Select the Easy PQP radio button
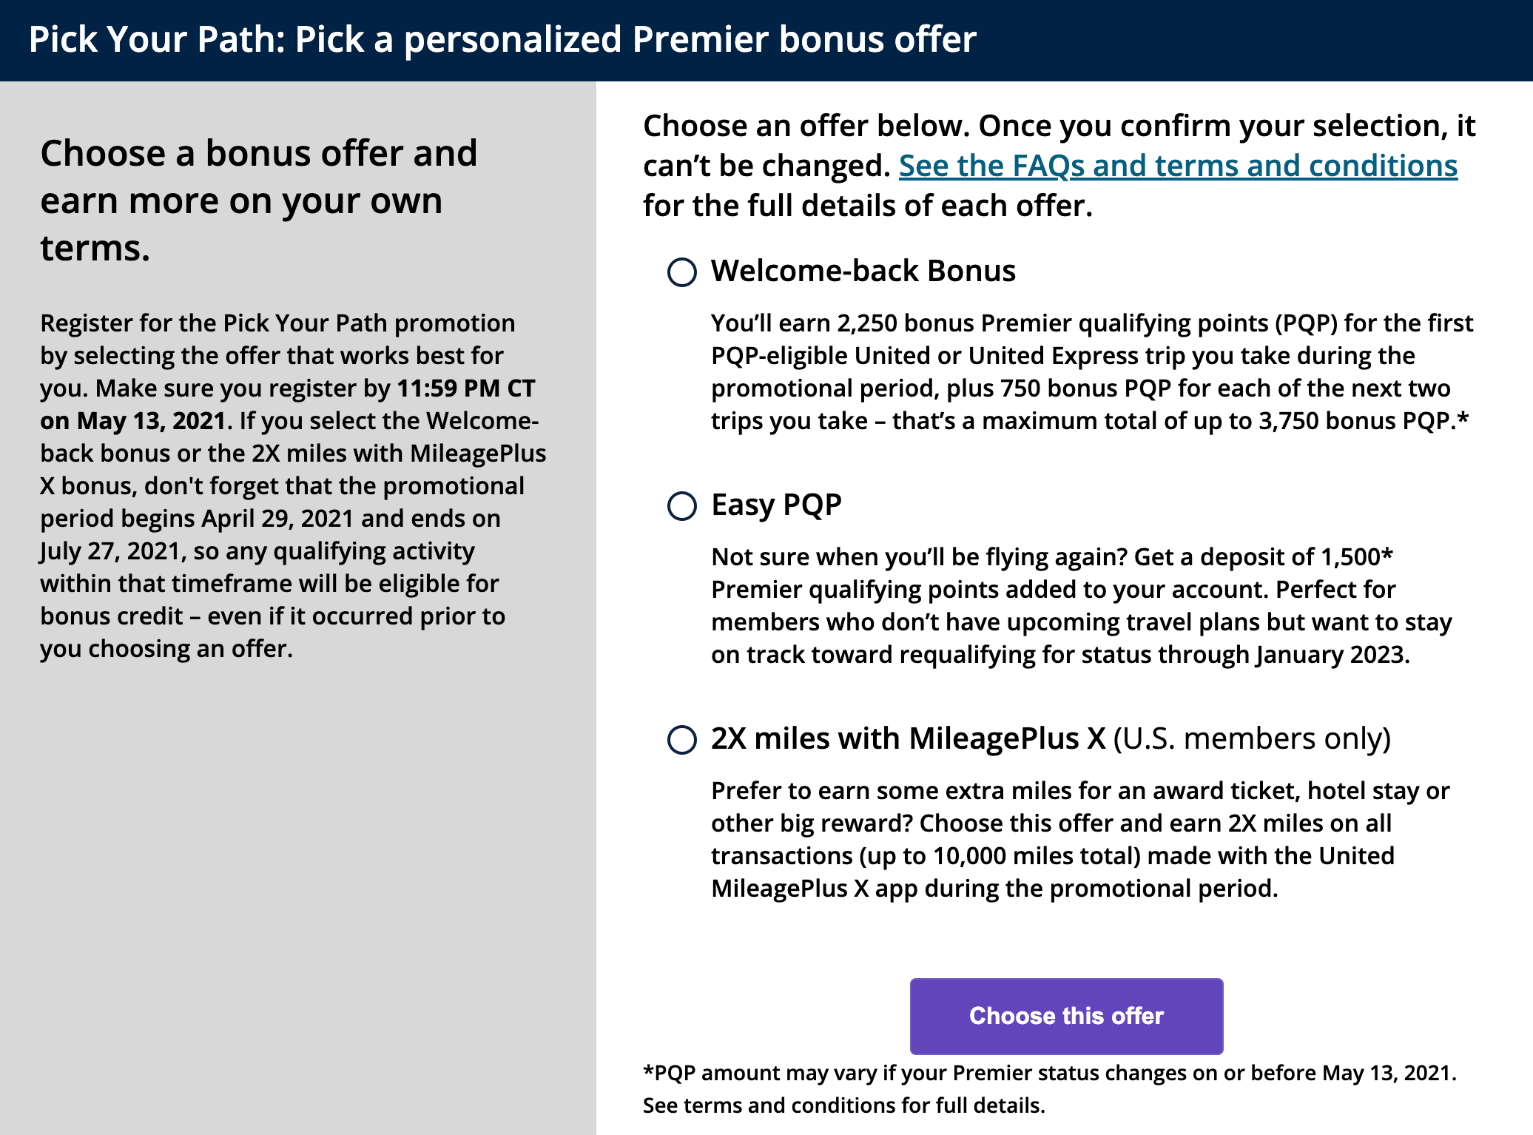1533x1135 pixels. tap(682, 506)
